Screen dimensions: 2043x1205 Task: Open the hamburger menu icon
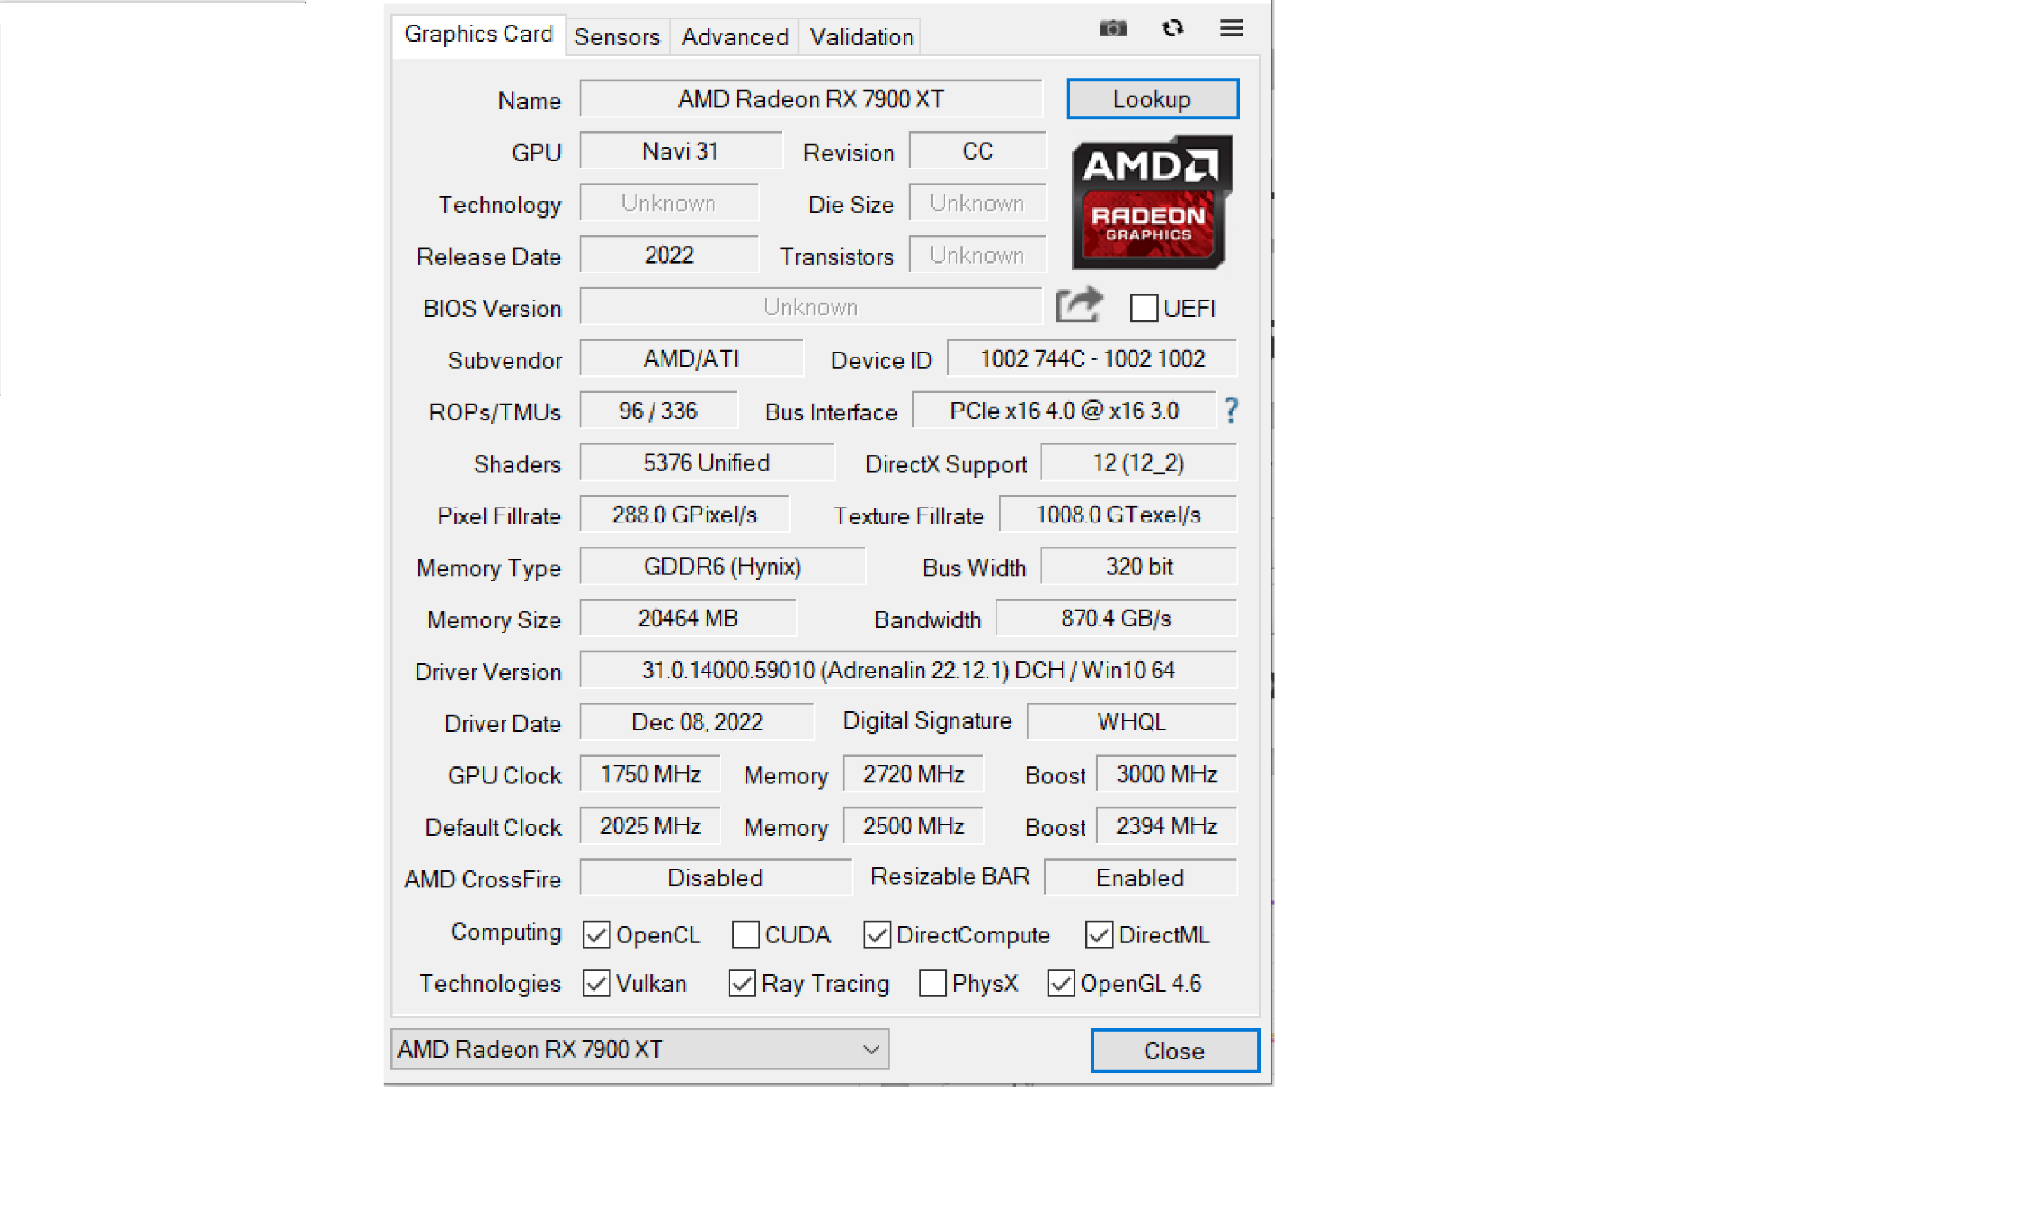point(1232,28)
